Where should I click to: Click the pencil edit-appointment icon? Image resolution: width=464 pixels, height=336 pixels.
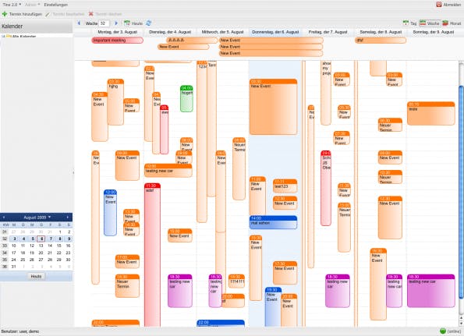tap(48, 14)
